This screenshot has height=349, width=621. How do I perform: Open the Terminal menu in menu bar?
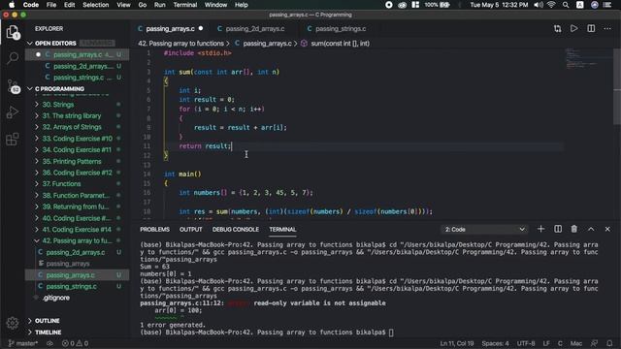coord(185,5)
